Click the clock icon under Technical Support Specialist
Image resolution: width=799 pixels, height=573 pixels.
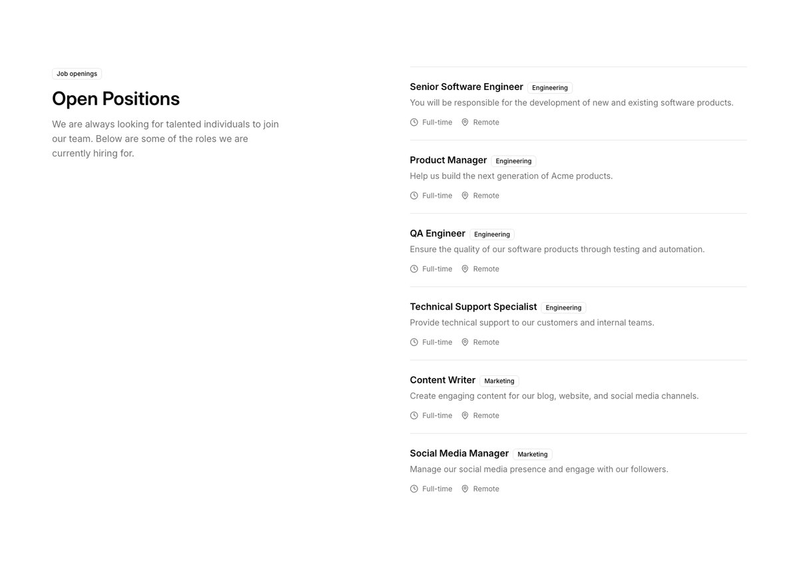coord(414,342)
